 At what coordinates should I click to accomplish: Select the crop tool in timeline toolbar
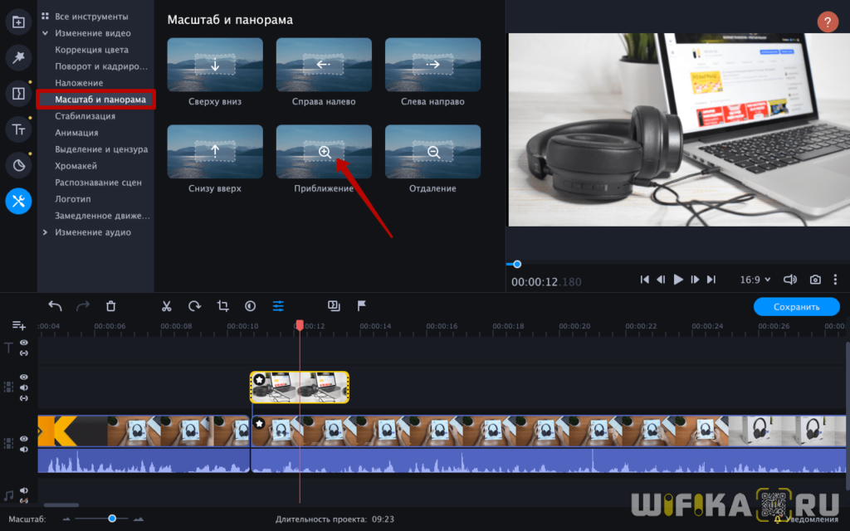coord(222,306)
